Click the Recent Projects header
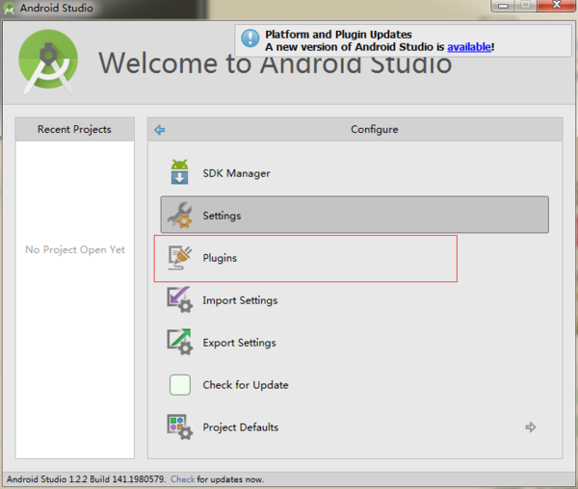This screenshot has width=578, height=489. tap(75, 129)
